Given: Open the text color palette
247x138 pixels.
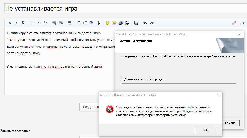Looking at the screenshot, I should 32,23.
